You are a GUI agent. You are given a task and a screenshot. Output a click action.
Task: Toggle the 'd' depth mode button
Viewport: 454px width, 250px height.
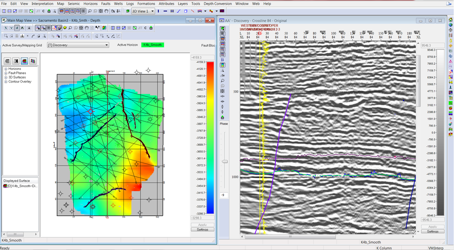point(17,28)
